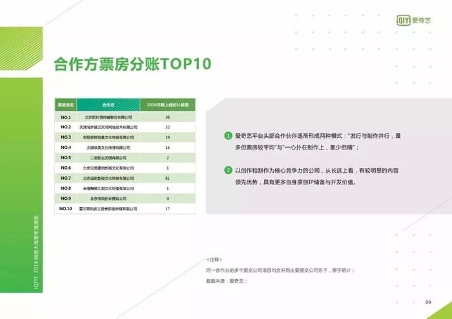
Task: Click the partner company name in NO.1 row
Action: click(x=108, y=117)
